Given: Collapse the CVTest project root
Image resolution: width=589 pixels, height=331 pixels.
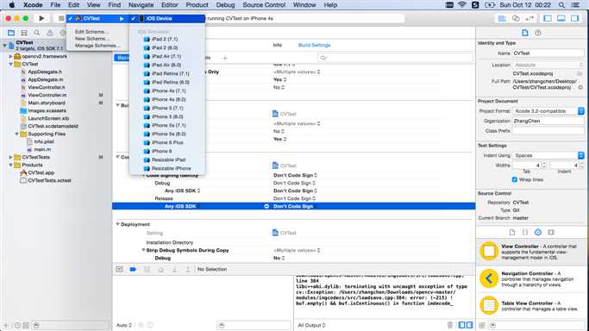Looking at the screenshot, I should click(x=5, y=46).
